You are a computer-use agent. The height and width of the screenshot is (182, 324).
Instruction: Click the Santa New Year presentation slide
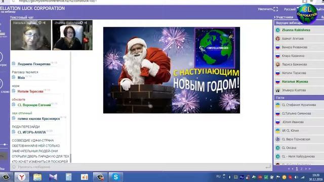point(172,70)
